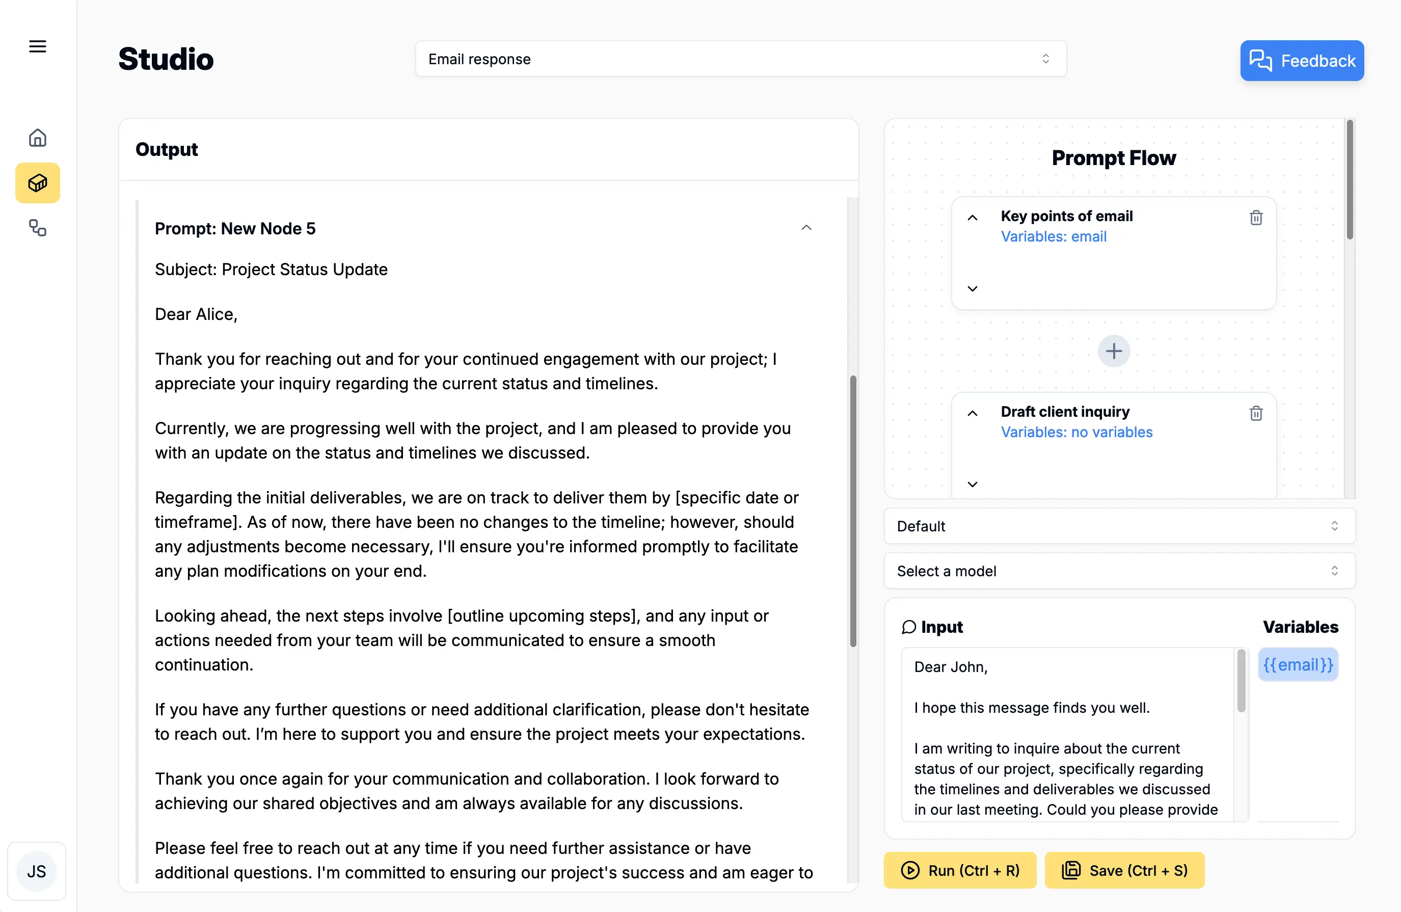Collapse the Prompt: New Node 5 output
This screenshot has height=912, width=1401.
(x=806, y=228)
